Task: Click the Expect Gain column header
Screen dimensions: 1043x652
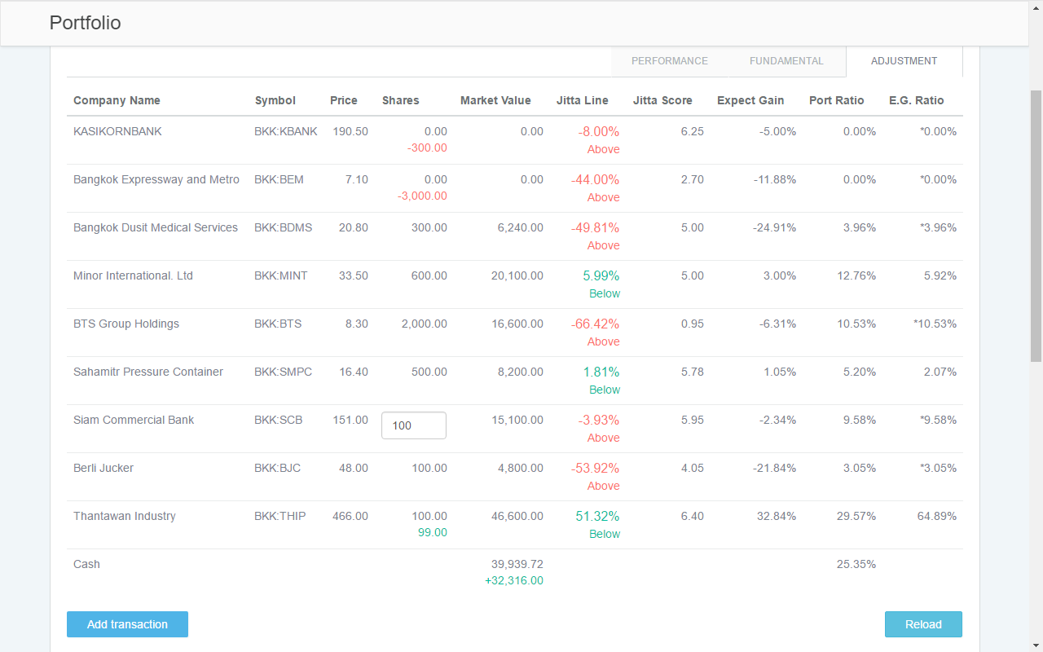Action: 750,100
